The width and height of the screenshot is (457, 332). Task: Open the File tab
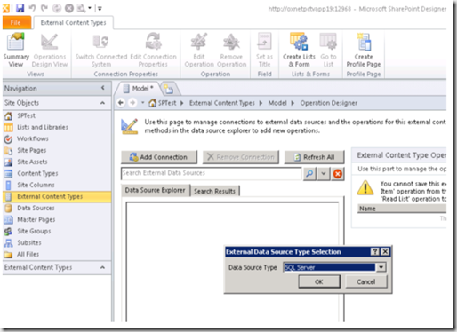pyautogui.click(x=16, y=22)
